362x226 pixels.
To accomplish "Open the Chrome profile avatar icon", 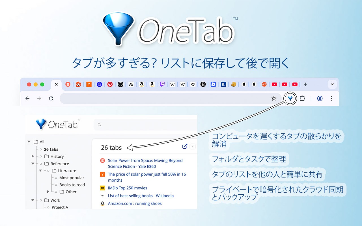I will coord(320,99).
